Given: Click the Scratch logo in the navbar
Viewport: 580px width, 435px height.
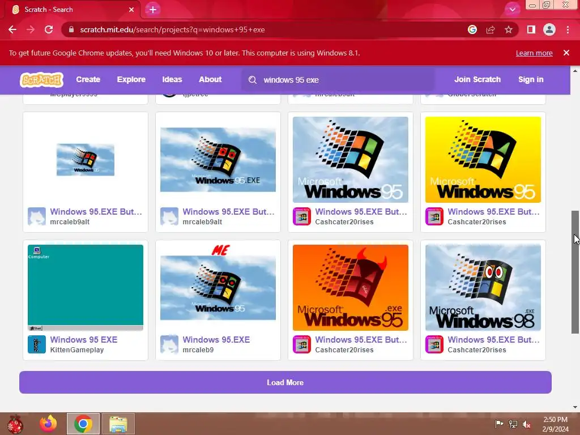Looking at the screenshot, I should pyautogui.click(x=41, y=79).
